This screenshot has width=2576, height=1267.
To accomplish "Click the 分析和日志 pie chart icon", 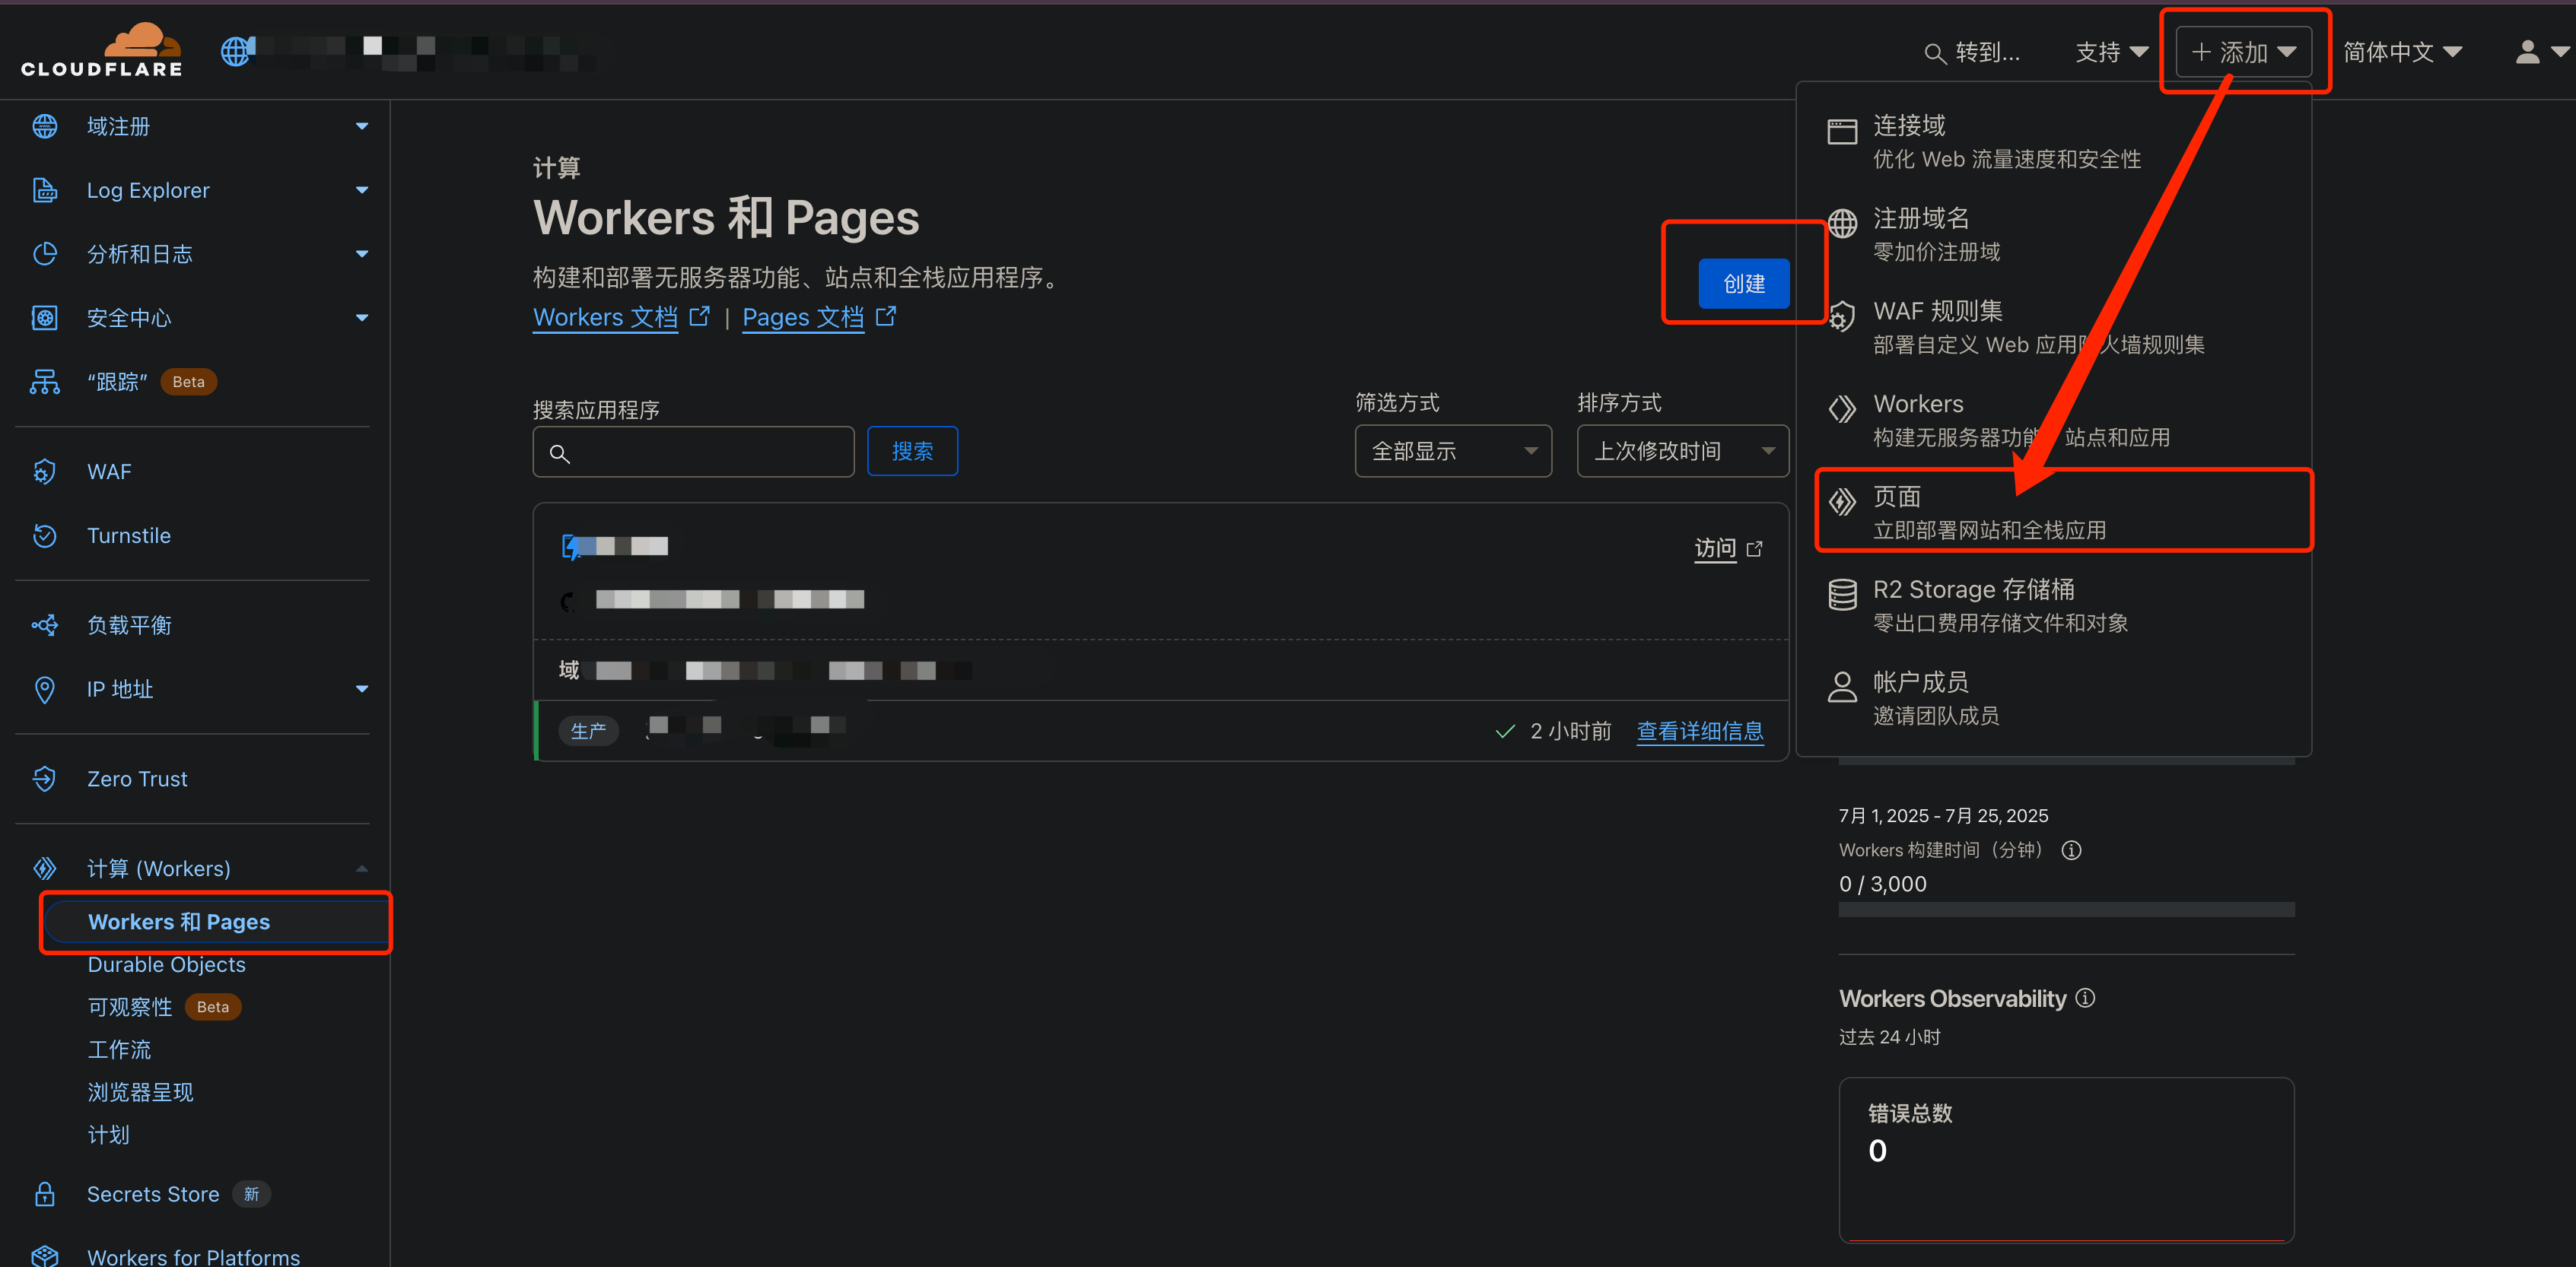I will (x=45, y=254).
